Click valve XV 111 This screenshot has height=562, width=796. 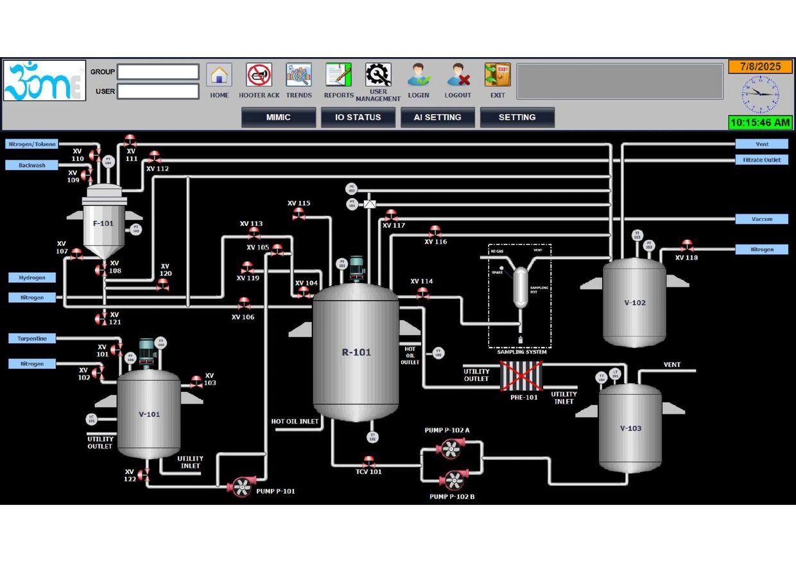[x=130, y=140]
